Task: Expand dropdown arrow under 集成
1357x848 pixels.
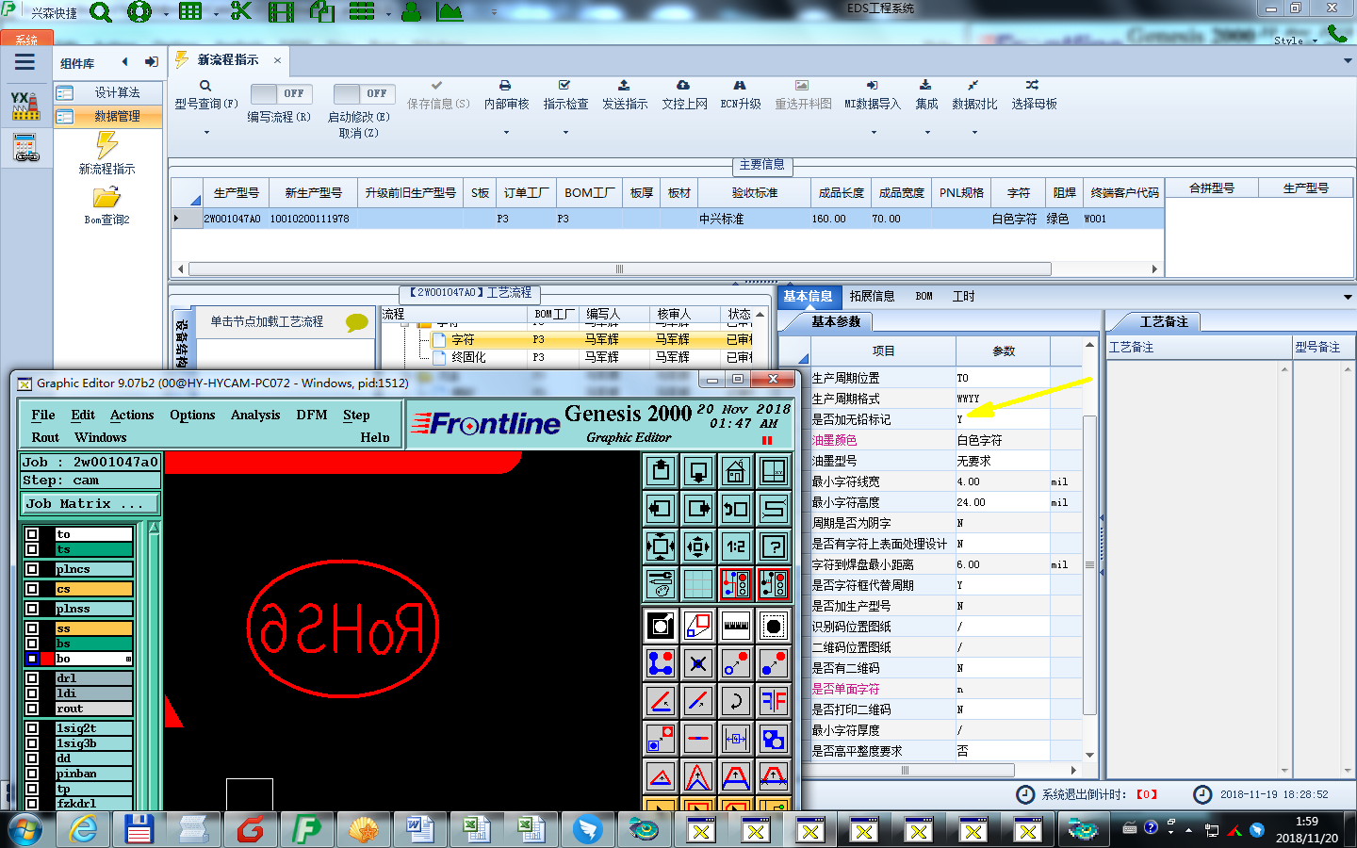Action: pos(927,133)
